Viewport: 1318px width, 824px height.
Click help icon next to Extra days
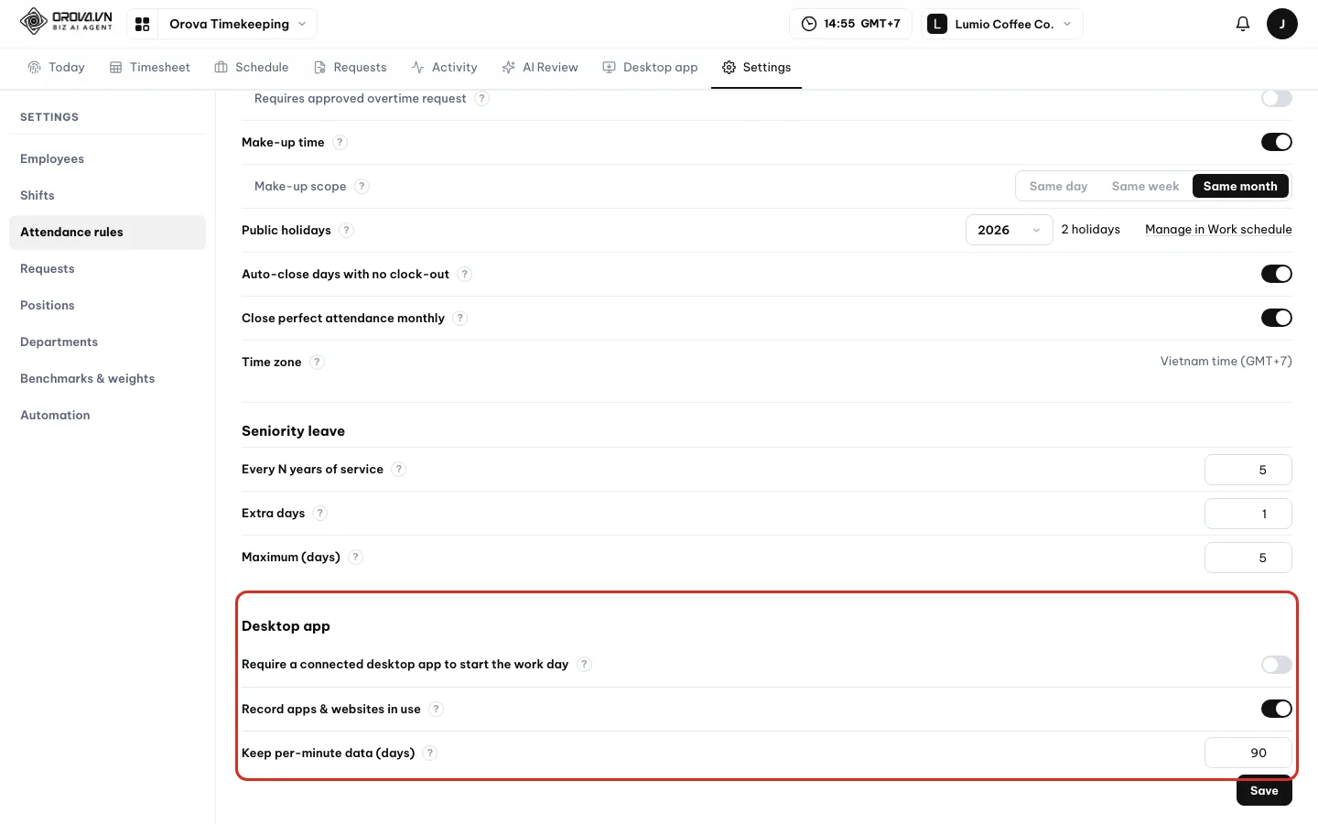319,513
